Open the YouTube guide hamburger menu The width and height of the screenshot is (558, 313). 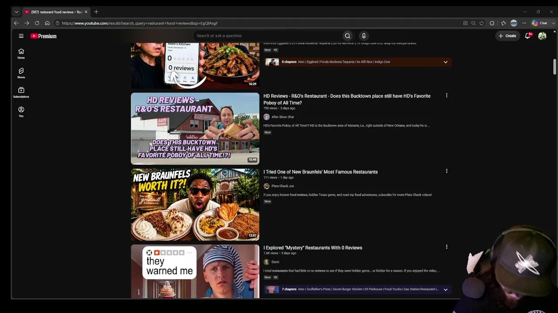tap(21, 36)
